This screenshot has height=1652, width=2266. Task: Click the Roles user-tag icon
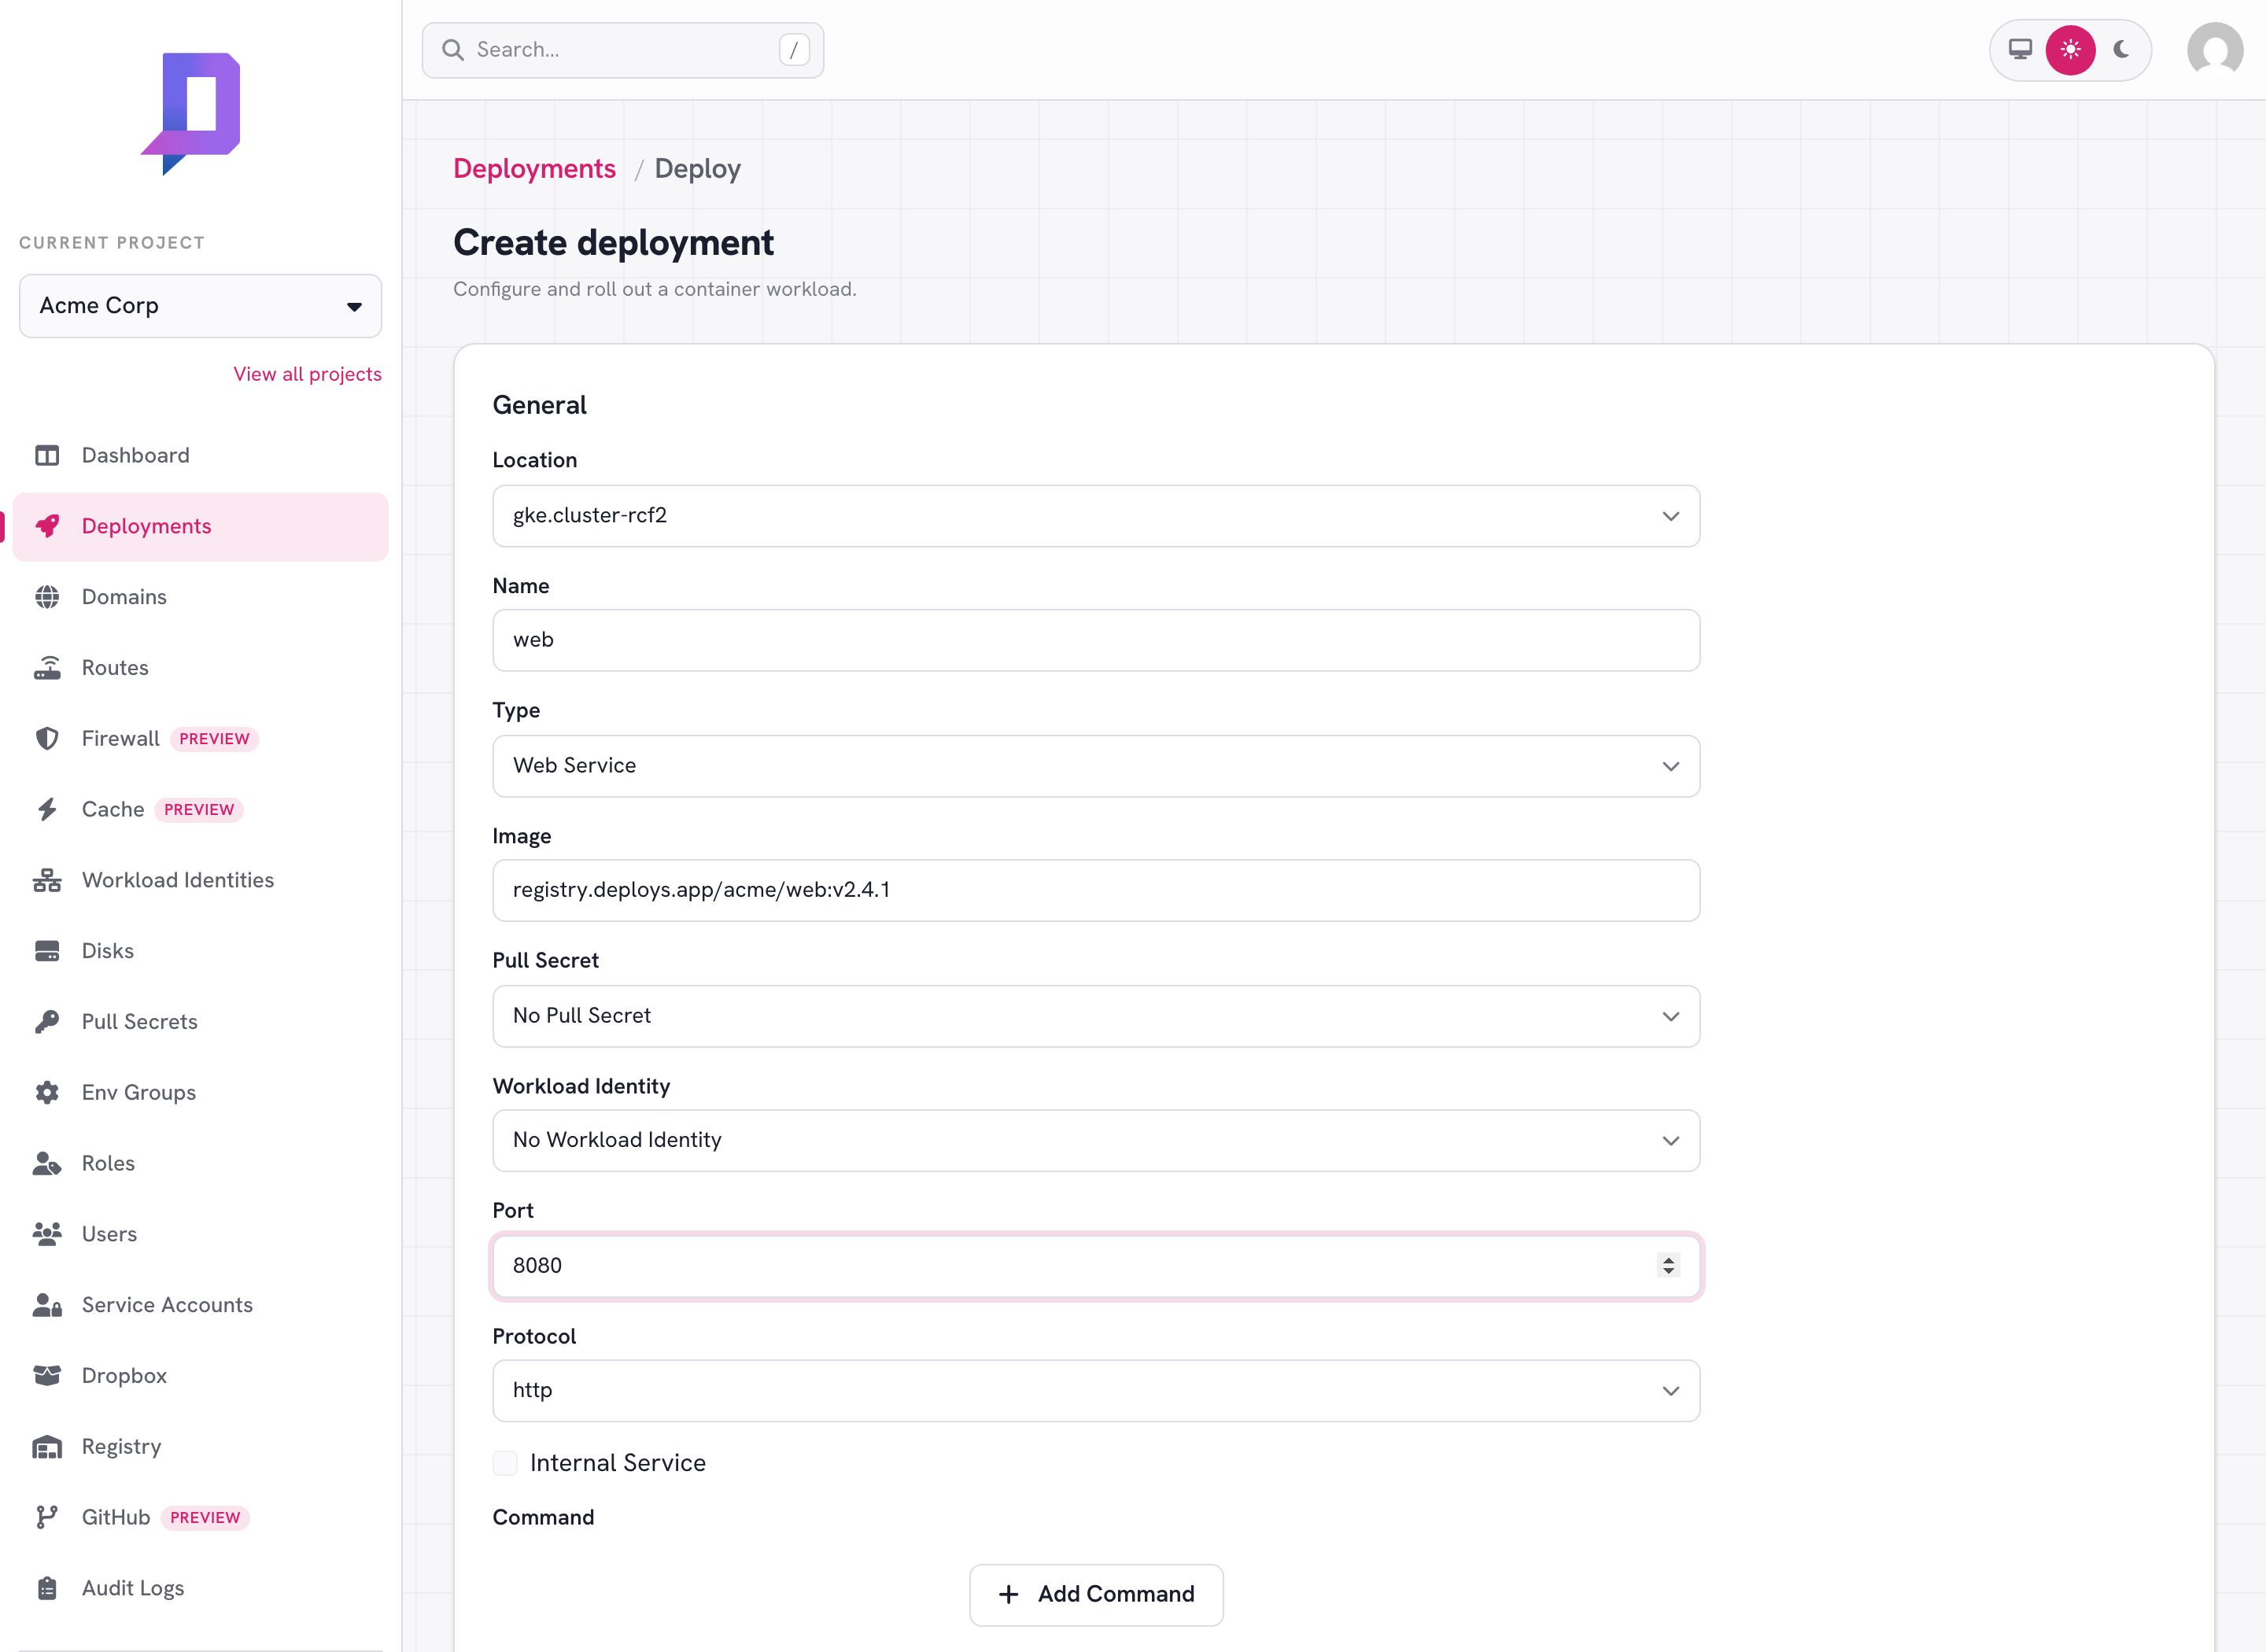click(47, 1163)
